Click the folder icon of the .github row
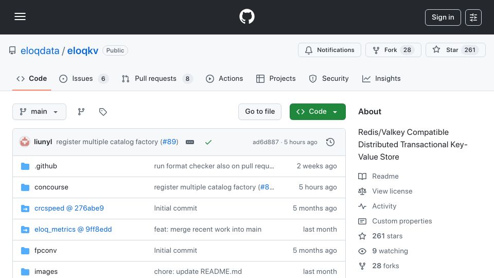 click(x=25, y=166)
